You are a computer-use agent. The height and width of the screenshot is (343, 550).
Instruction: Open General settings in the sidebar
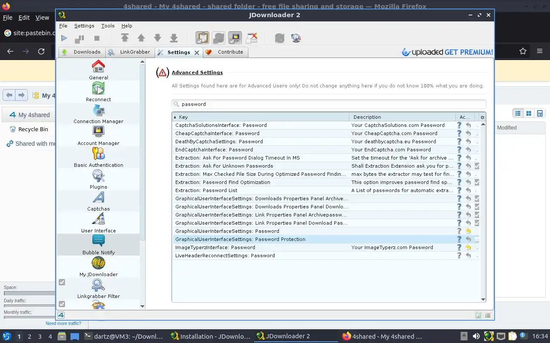click(x=98, y=70)
